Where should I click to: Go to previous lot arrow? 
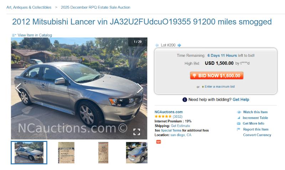[157, 45]
